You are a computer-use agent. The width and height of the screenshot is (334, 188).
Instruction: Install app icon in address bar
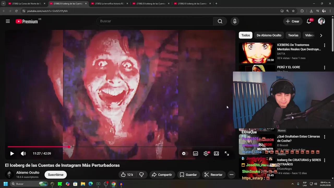[x=282, y=11]
